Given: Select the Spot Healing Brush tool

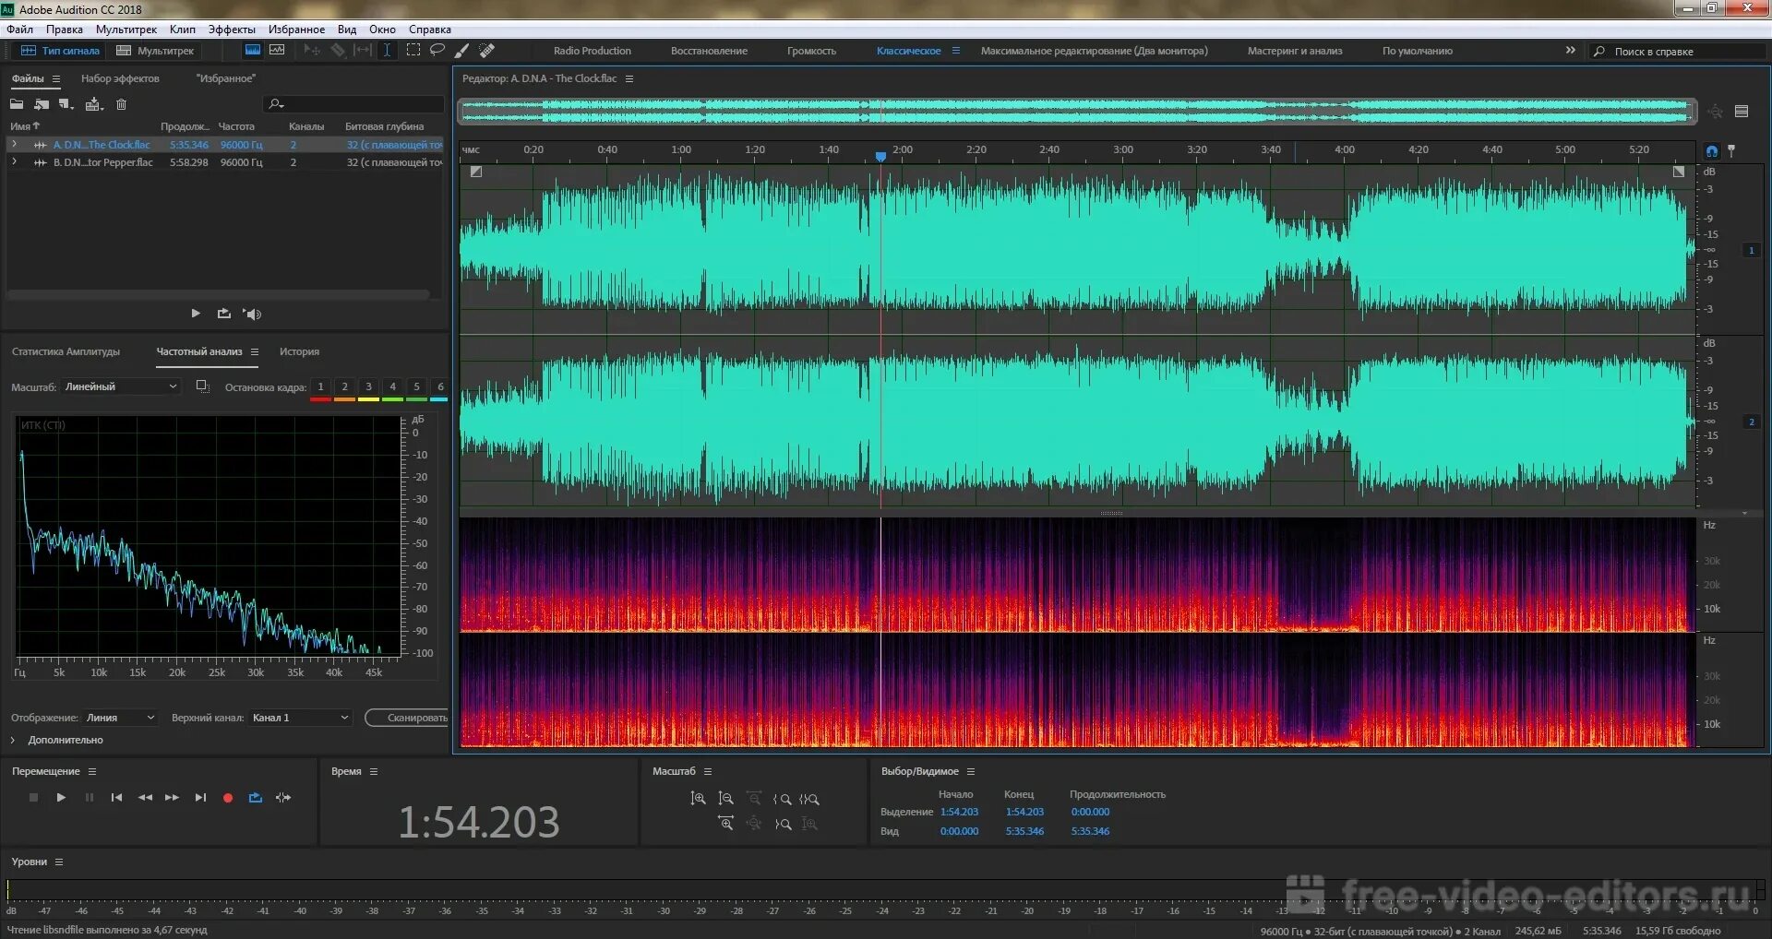Looking at the screenshot, I should coord(487,50).
